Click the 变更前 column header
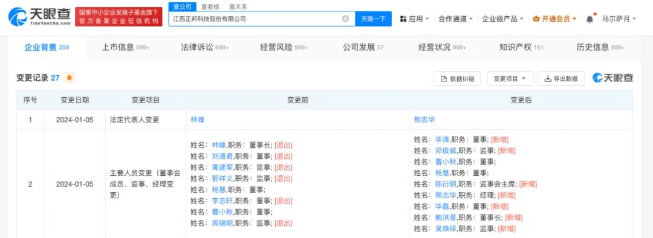 (297, 100)
